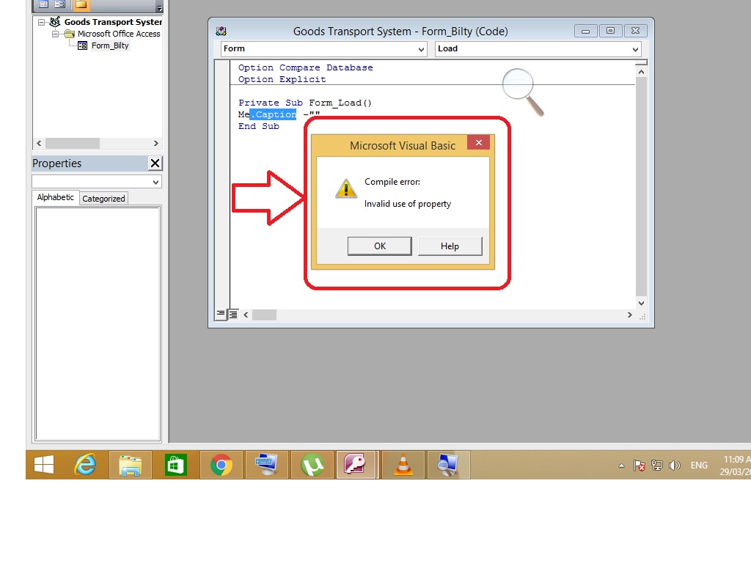This screenshot has width=751, height=563.
Task: Click the 'Private Sub Form_Load()' line
Action: point(305,103)
